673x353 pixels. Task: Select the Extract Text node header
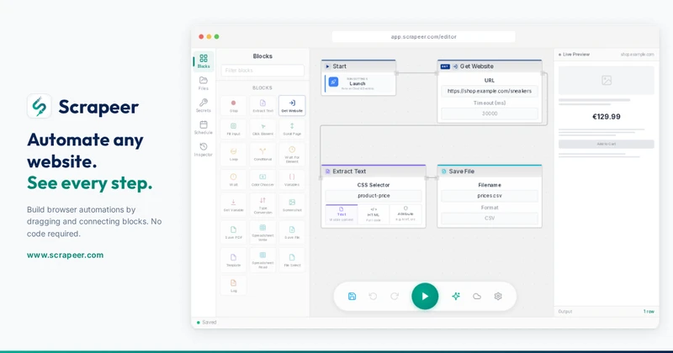374,171
